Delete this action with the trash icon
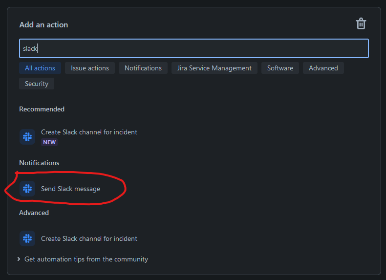The height and width of the screenshot is (280, 386). [x=361, y=23]
